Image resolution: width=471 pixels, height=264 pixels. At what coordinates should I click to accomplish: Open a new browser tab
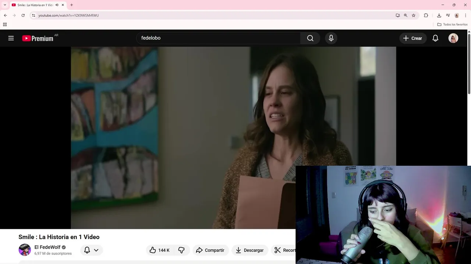coord(71,5)
